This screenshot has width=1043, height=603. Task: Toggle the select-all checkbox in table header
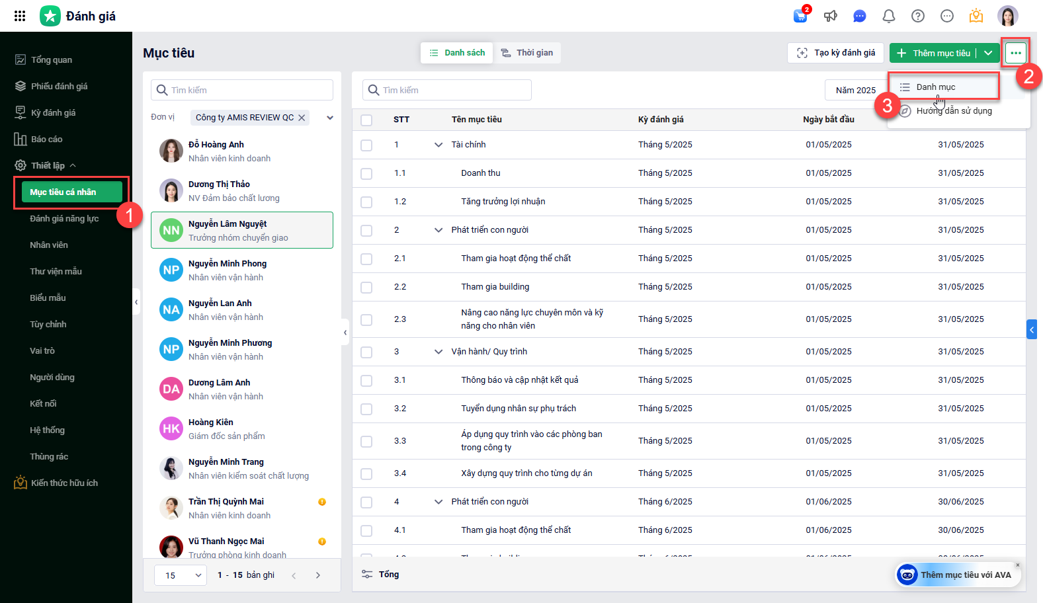pyautogui.click(x=366, y=120)
